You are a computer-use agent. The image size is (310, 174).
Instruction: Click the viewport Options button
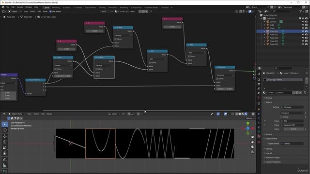click(x=250, y=118)
